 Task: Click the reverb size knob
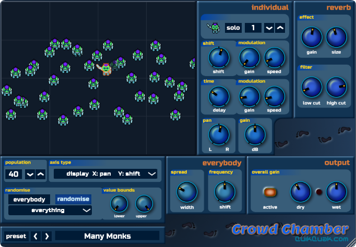click(x=336, y=37)
